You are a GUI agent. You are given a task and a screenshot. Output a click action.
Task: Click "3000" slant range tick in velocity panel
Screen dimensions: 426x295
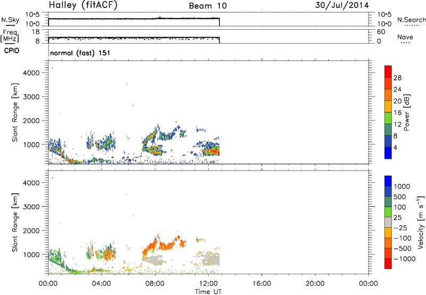(x=31, y=207)
